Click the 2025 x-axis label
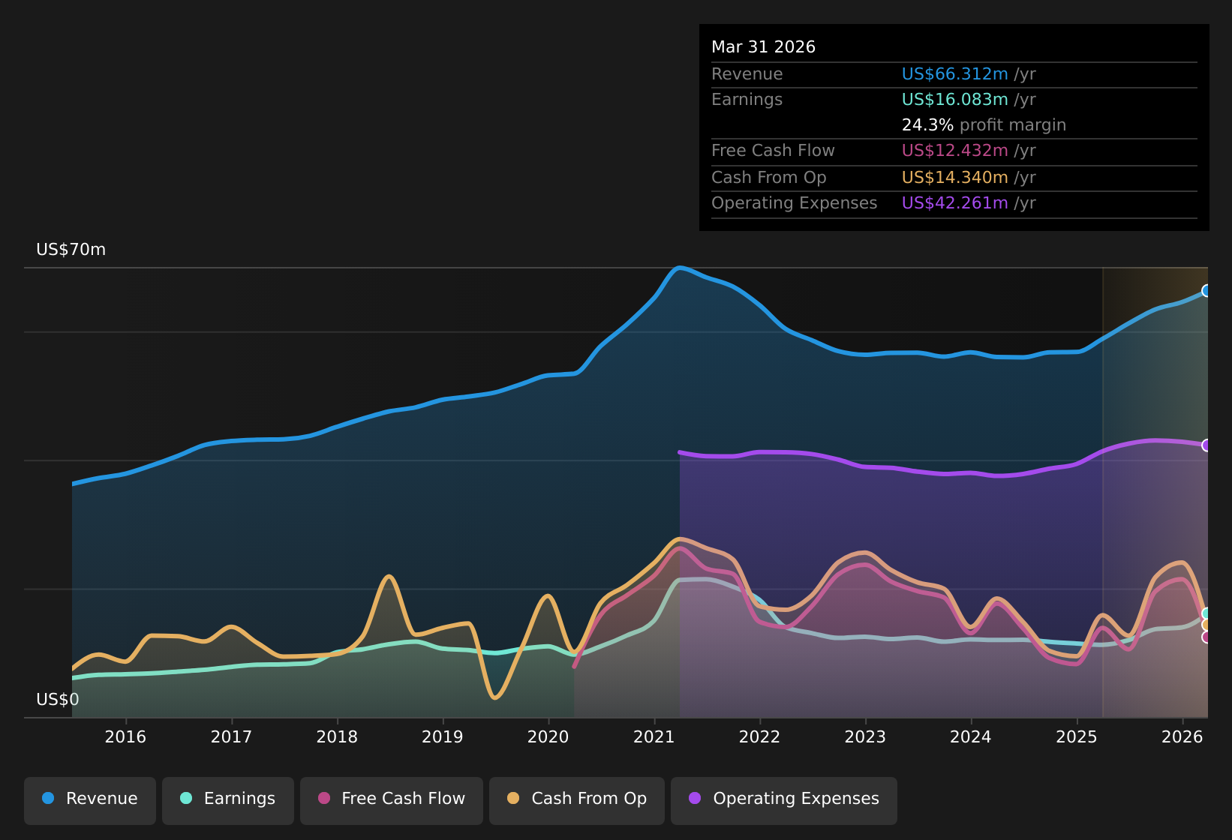The height and width of the screenshot is (840, 1232). coord(1077,737)
